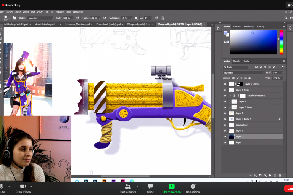Click the Share Screen button in Zoom
Screen dimensions: 293x195
pos(171,188)
